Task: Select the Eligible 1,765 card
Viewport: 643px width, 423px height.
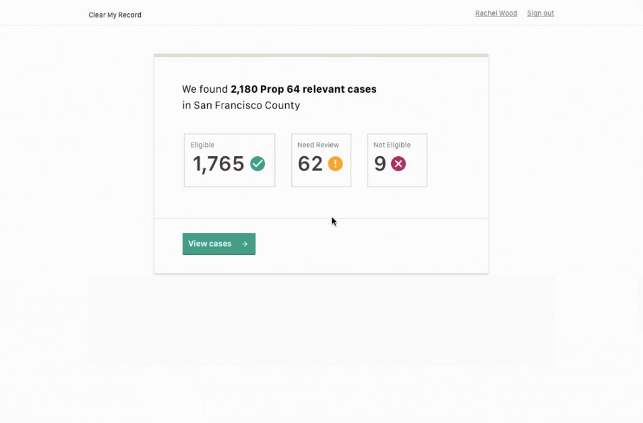Action: 230,160
